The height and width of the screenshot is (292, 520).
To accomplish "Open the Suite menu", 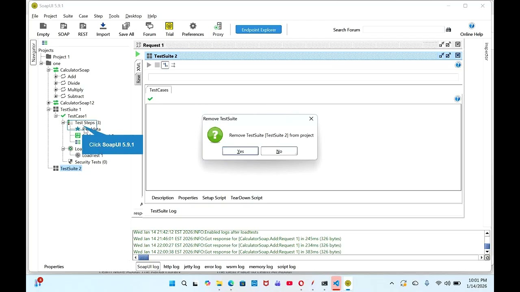I will coord(68,16).
